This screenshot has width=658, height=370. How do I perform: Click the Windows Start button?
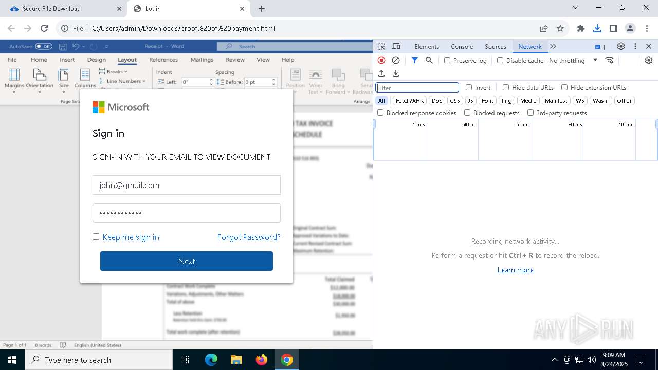12,360
